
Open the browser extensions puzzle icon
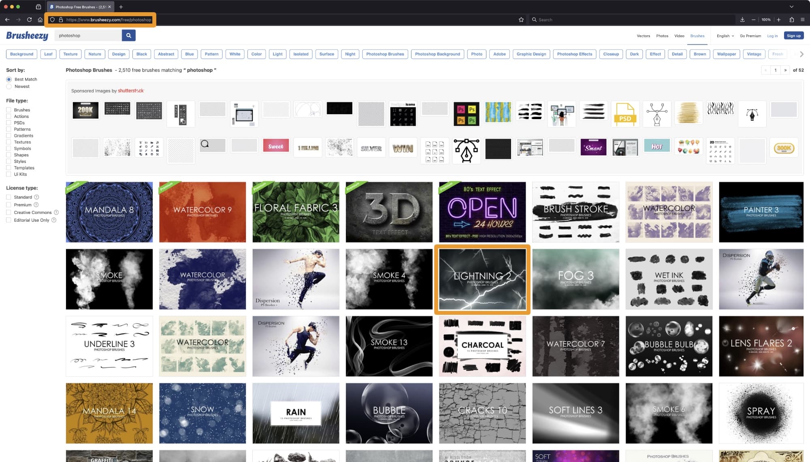791,19
